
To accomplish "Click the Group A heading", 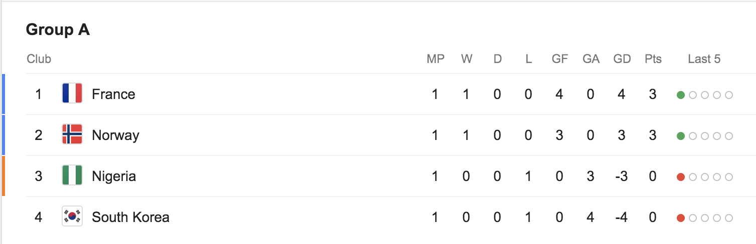I will (58, 30).
